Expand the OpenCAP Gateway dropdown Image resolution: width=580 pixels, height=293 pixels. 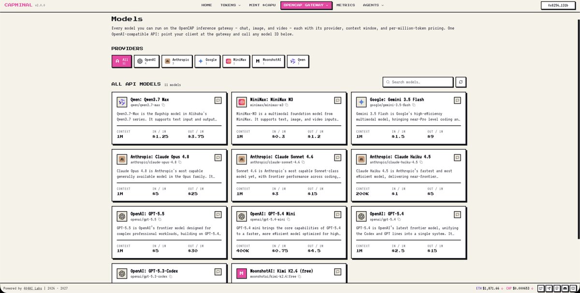306,5
